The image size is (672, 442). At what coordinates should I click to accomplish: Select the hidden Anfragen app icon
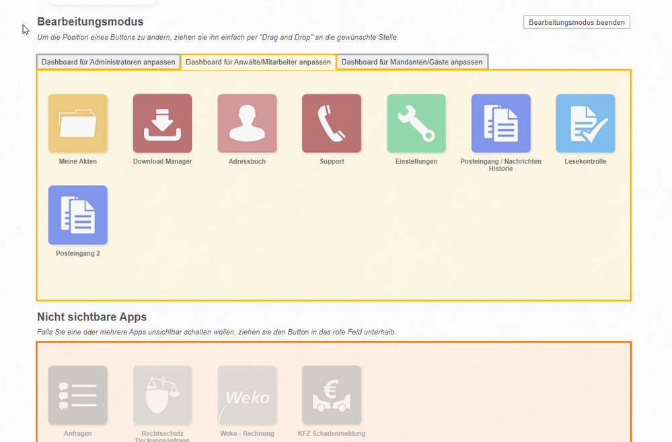pos(77,395)
